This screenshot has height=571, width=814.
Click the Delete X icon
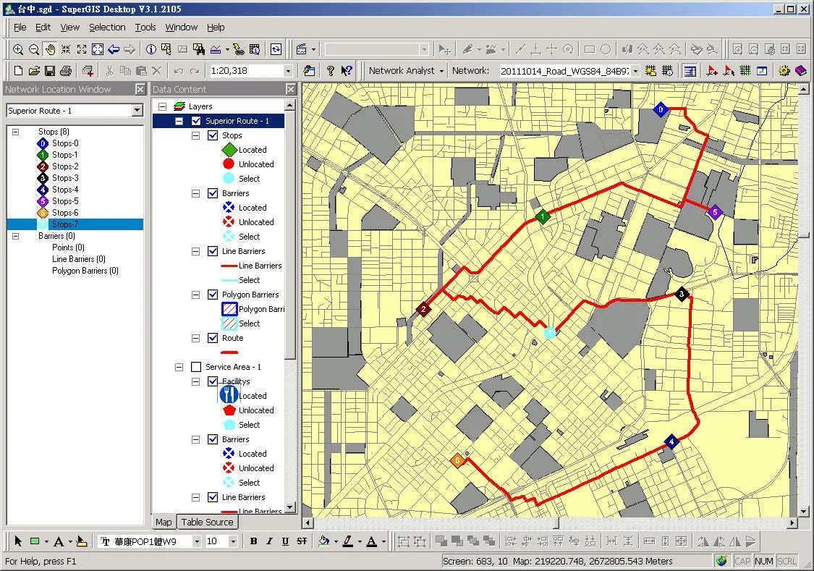(x=157, y=71)
